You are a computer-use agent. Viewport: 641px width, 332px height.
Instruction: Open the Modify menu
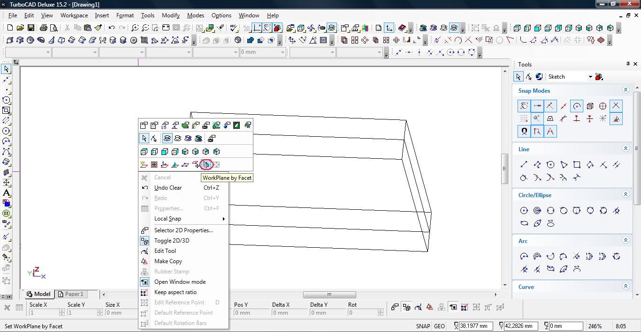click(x=171, y=15)
